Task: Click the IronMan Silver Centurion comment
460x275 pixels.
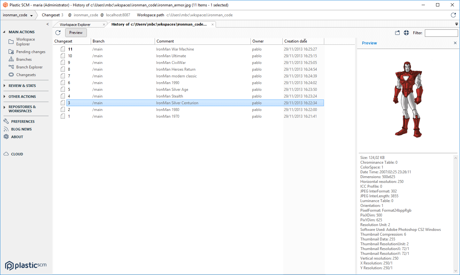Action: click(177, 103)
